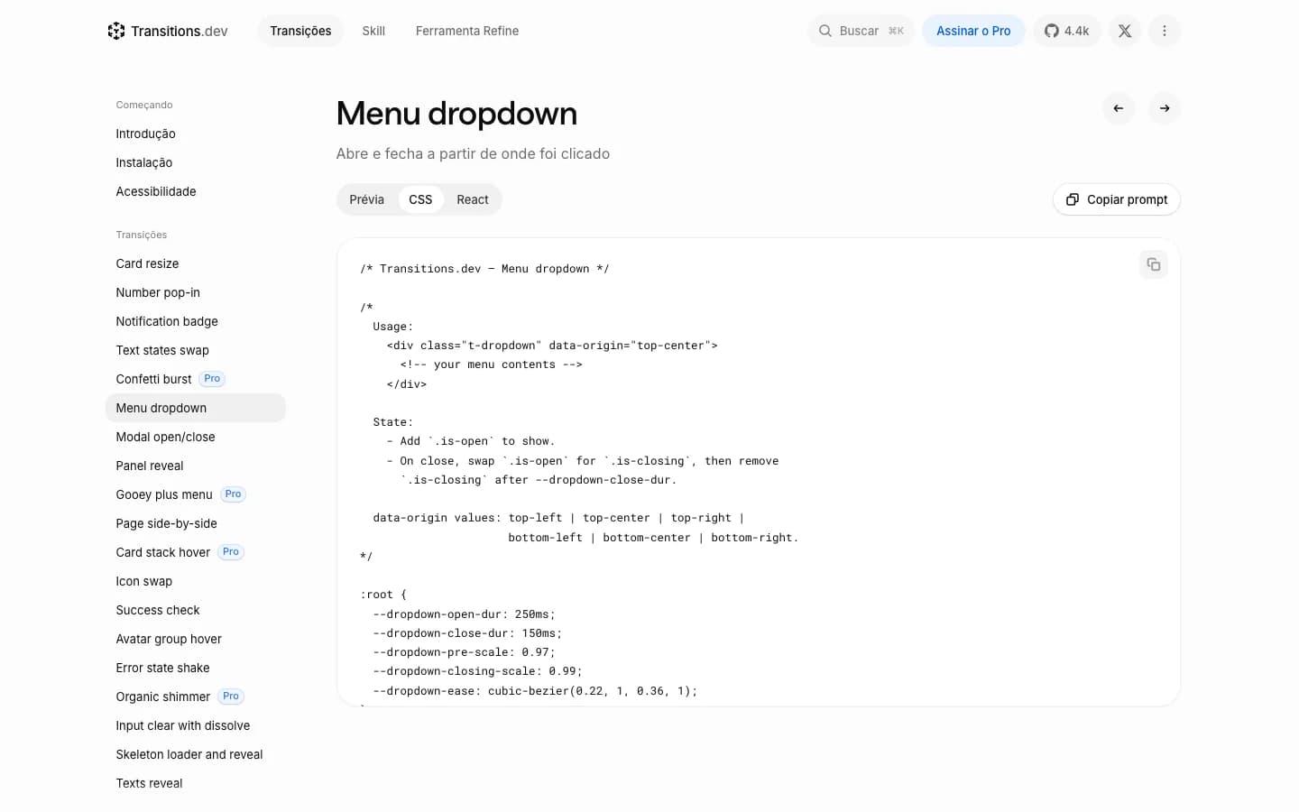Switch to the React tab
The height and width of the screenshot is (812, 1299).
pyautogui.click(x=473, y=199)
